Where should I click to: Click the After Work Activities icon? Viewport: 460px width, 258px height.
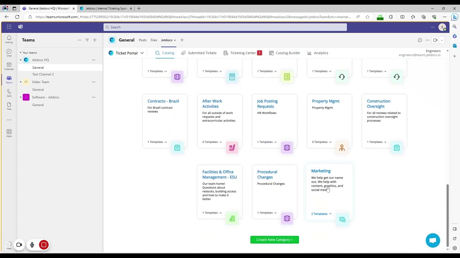232,148
